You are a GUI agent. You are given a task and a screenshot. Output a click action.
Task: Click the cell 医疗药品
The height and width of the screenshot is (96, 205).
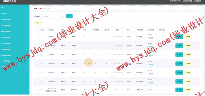click(x=74, y=90)
